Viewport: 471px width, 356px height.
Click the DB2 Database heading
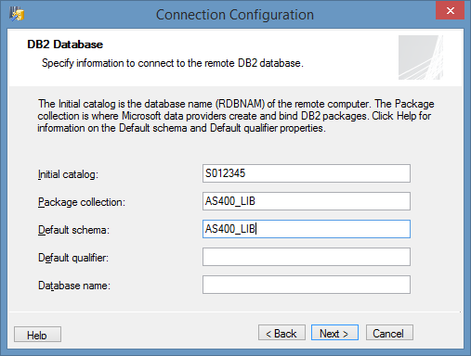coord(65,44)
